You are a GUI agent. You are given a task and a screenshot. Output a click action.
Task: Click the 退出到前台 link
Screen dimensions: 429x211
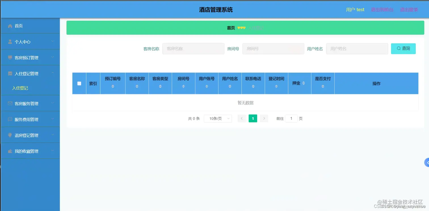[382, 10]
